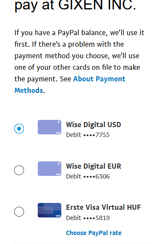Click the Wise Digital USD card name
Image resolution: width=162 pixels, height=244 pixels.
click(x=93, y=125)
